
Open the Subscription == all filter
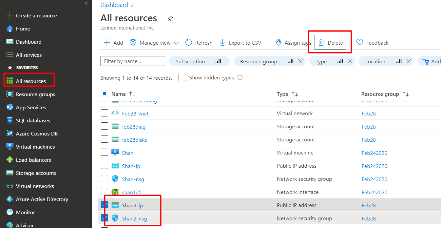pyautogui.click(x=199, y=61)
